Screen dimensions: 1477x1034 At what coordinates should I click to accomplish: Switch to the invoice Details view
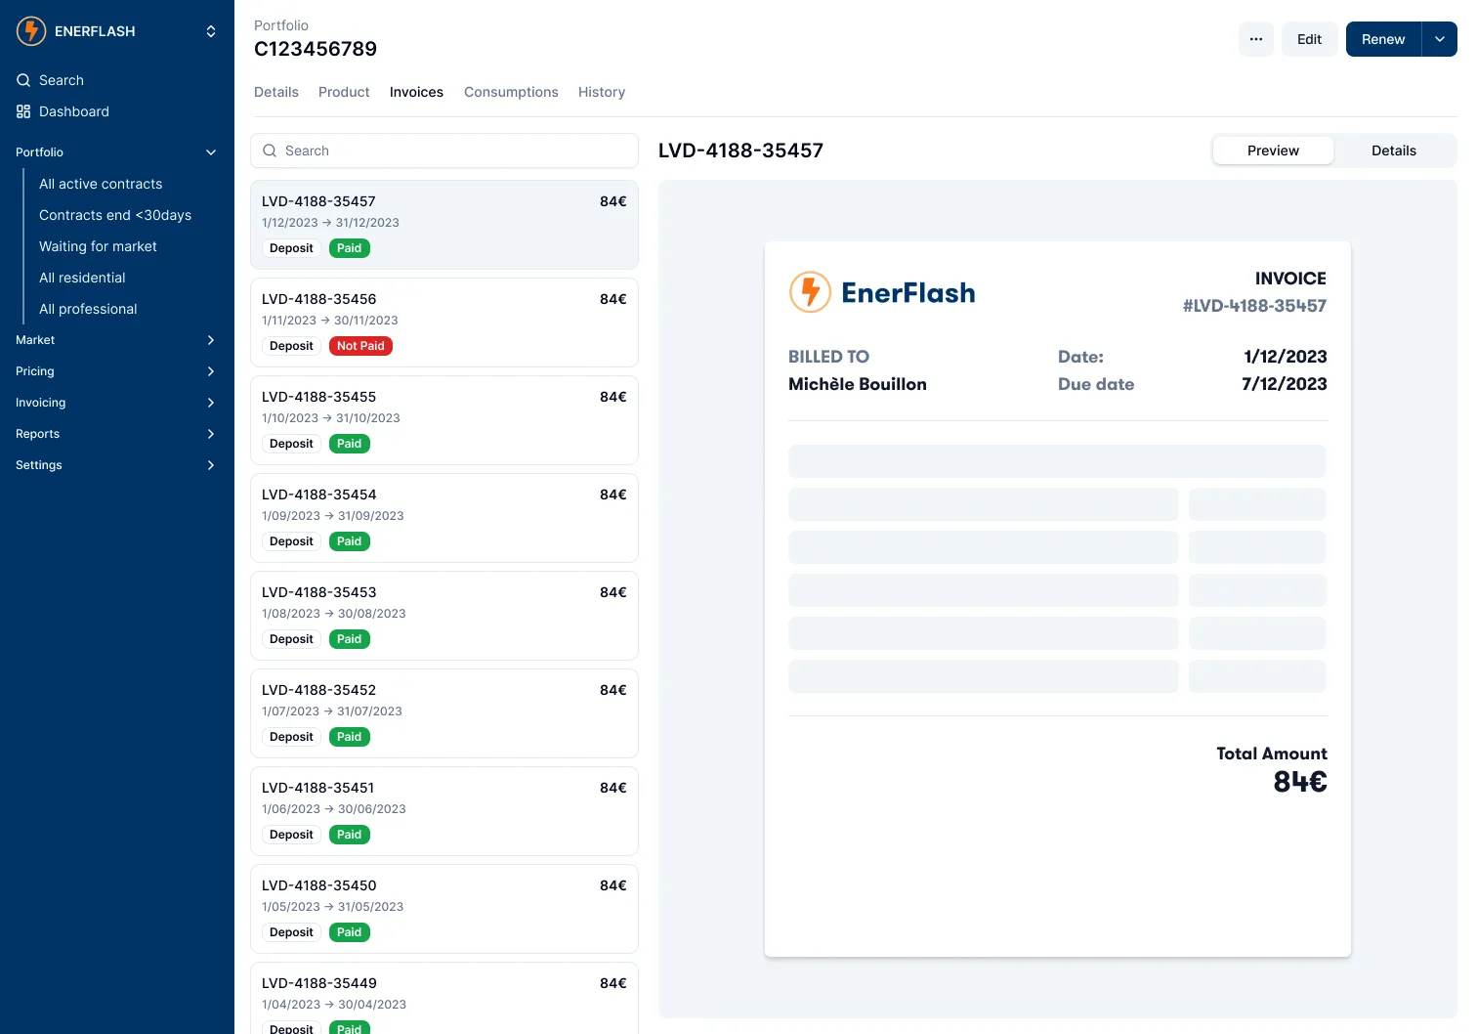1394,151
